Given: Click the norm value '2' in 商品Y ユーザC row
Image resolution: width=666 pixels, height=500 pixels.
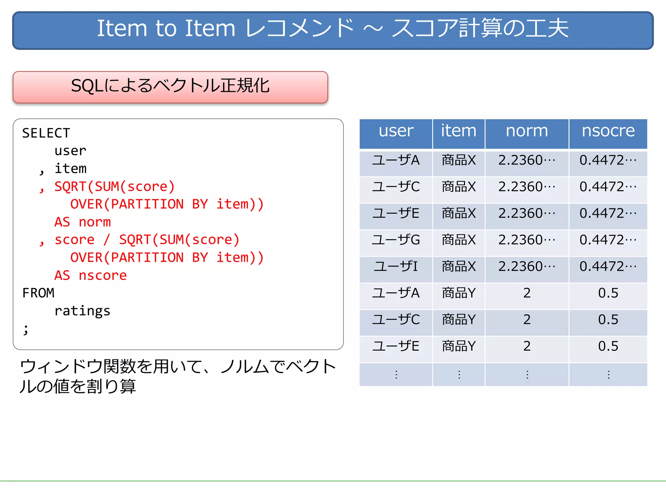Looking at the screenshot, I should click(527, 320).
